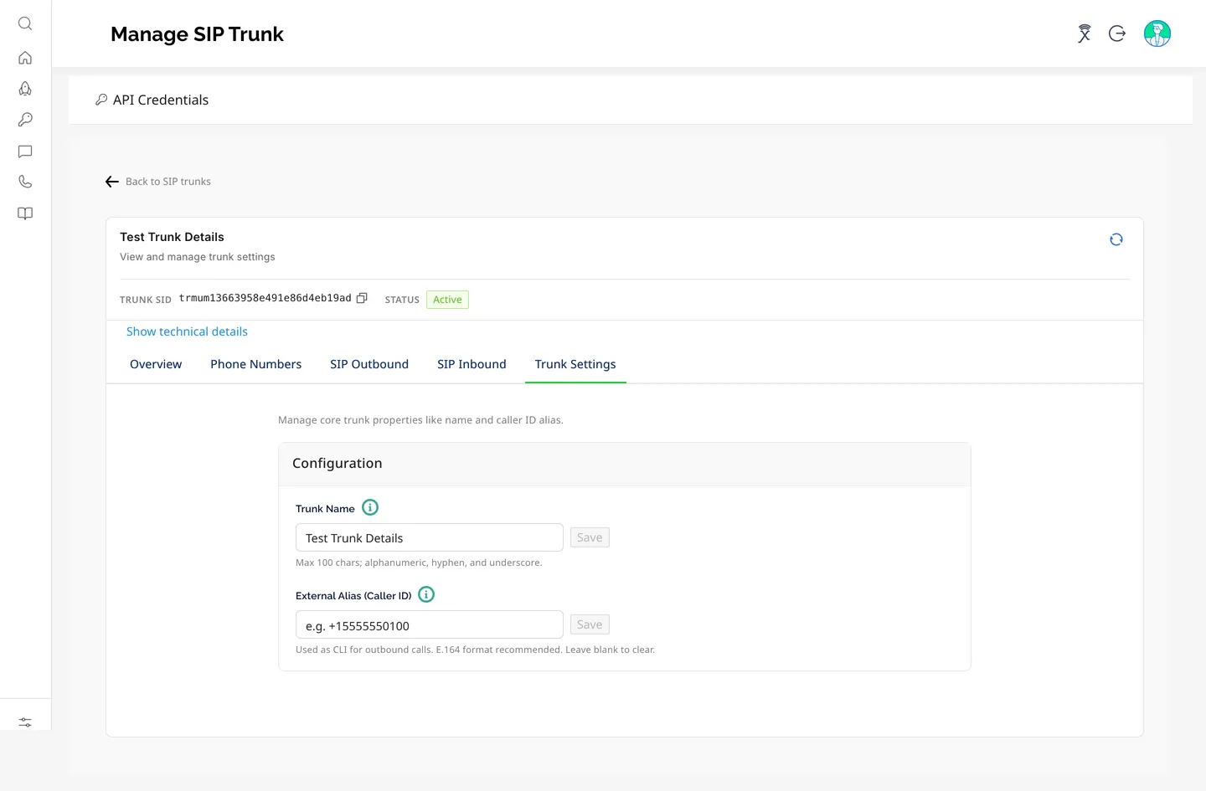The height and width of the screenshot is (791, 1206).
Task: Switch to the SIP Outbound tab
Action: tap(369, 364)
